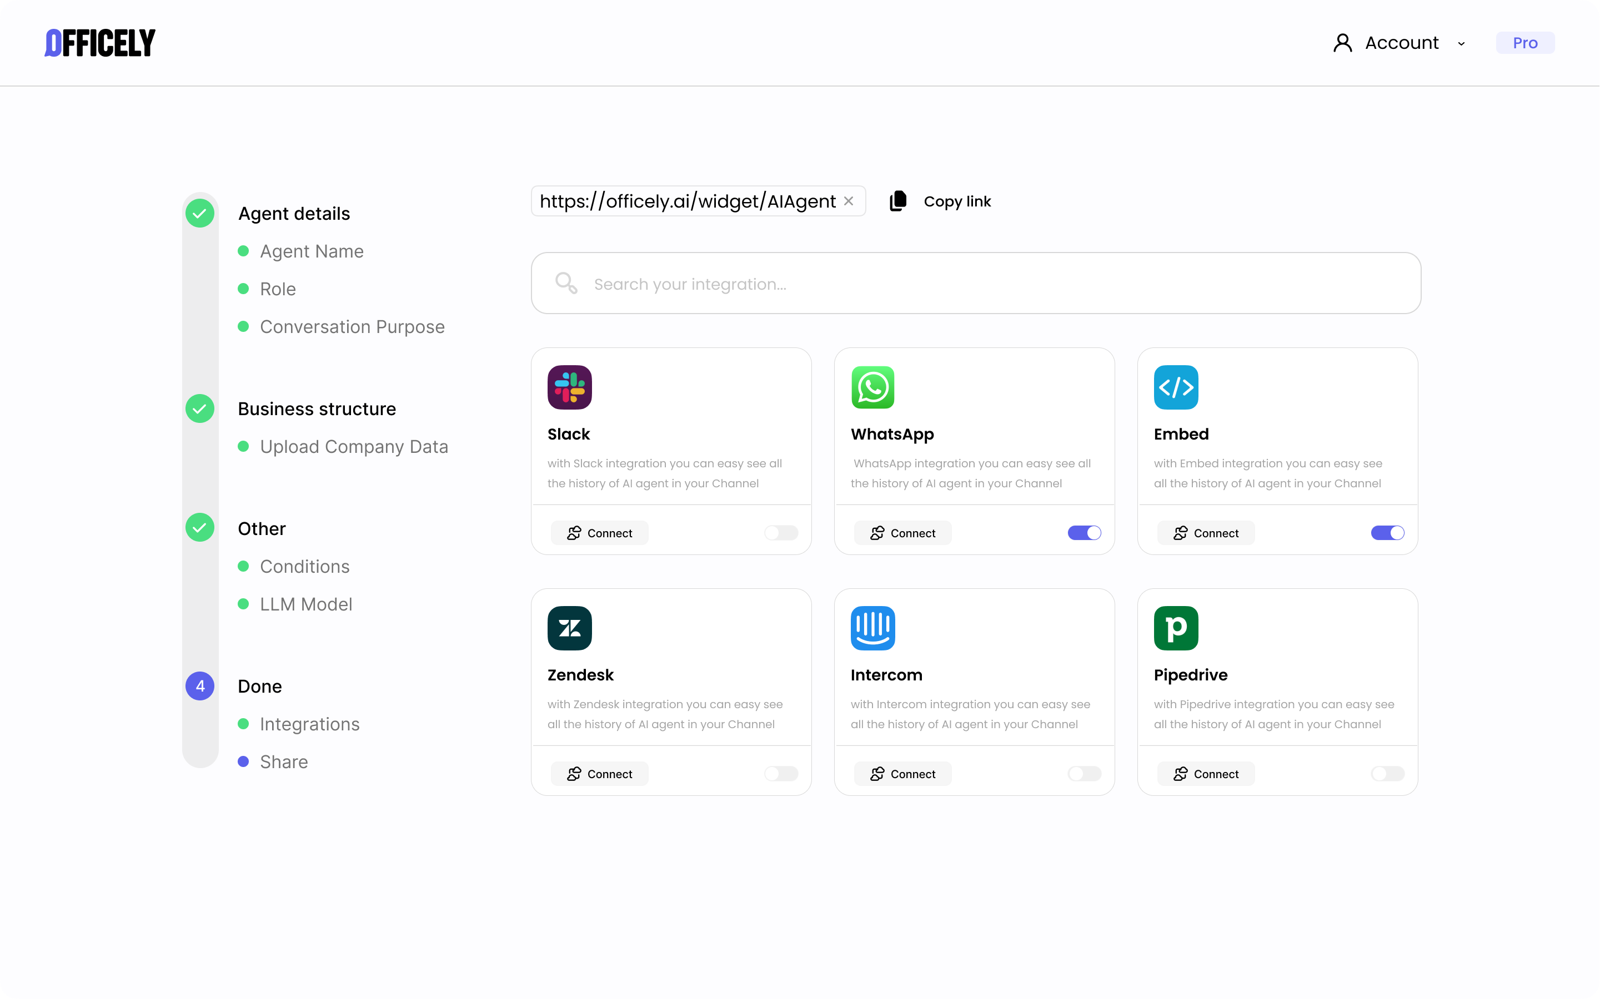Screen dimensions: 1600x999
Task: Click the Zendesk logo icon
Action: click(569, 628)
